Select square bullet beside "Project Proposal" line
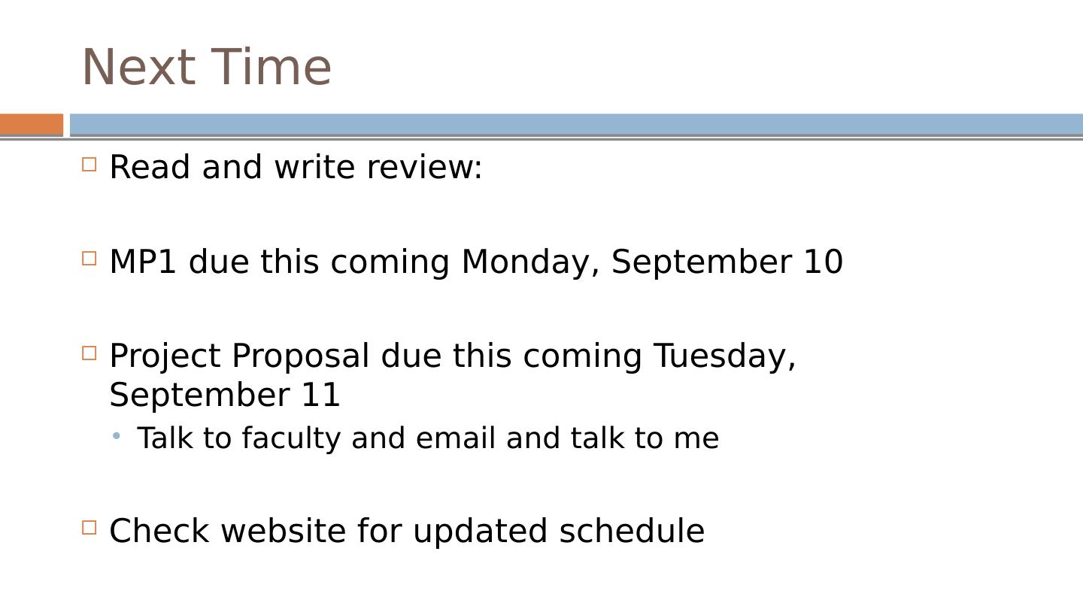The height and width of the screenshot is (609, 1083). [89, 353]
